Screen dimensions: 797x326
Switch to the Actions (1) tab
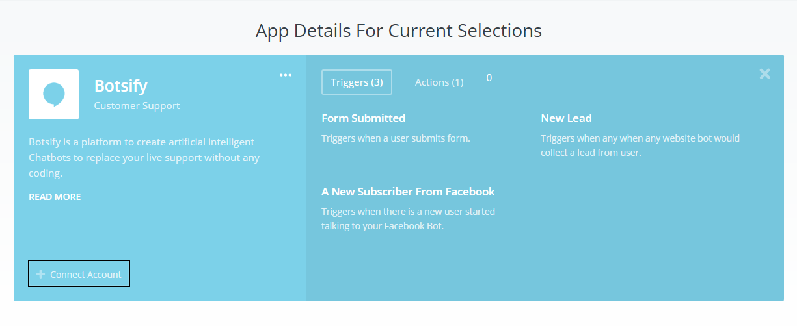[x=439, y=82]
